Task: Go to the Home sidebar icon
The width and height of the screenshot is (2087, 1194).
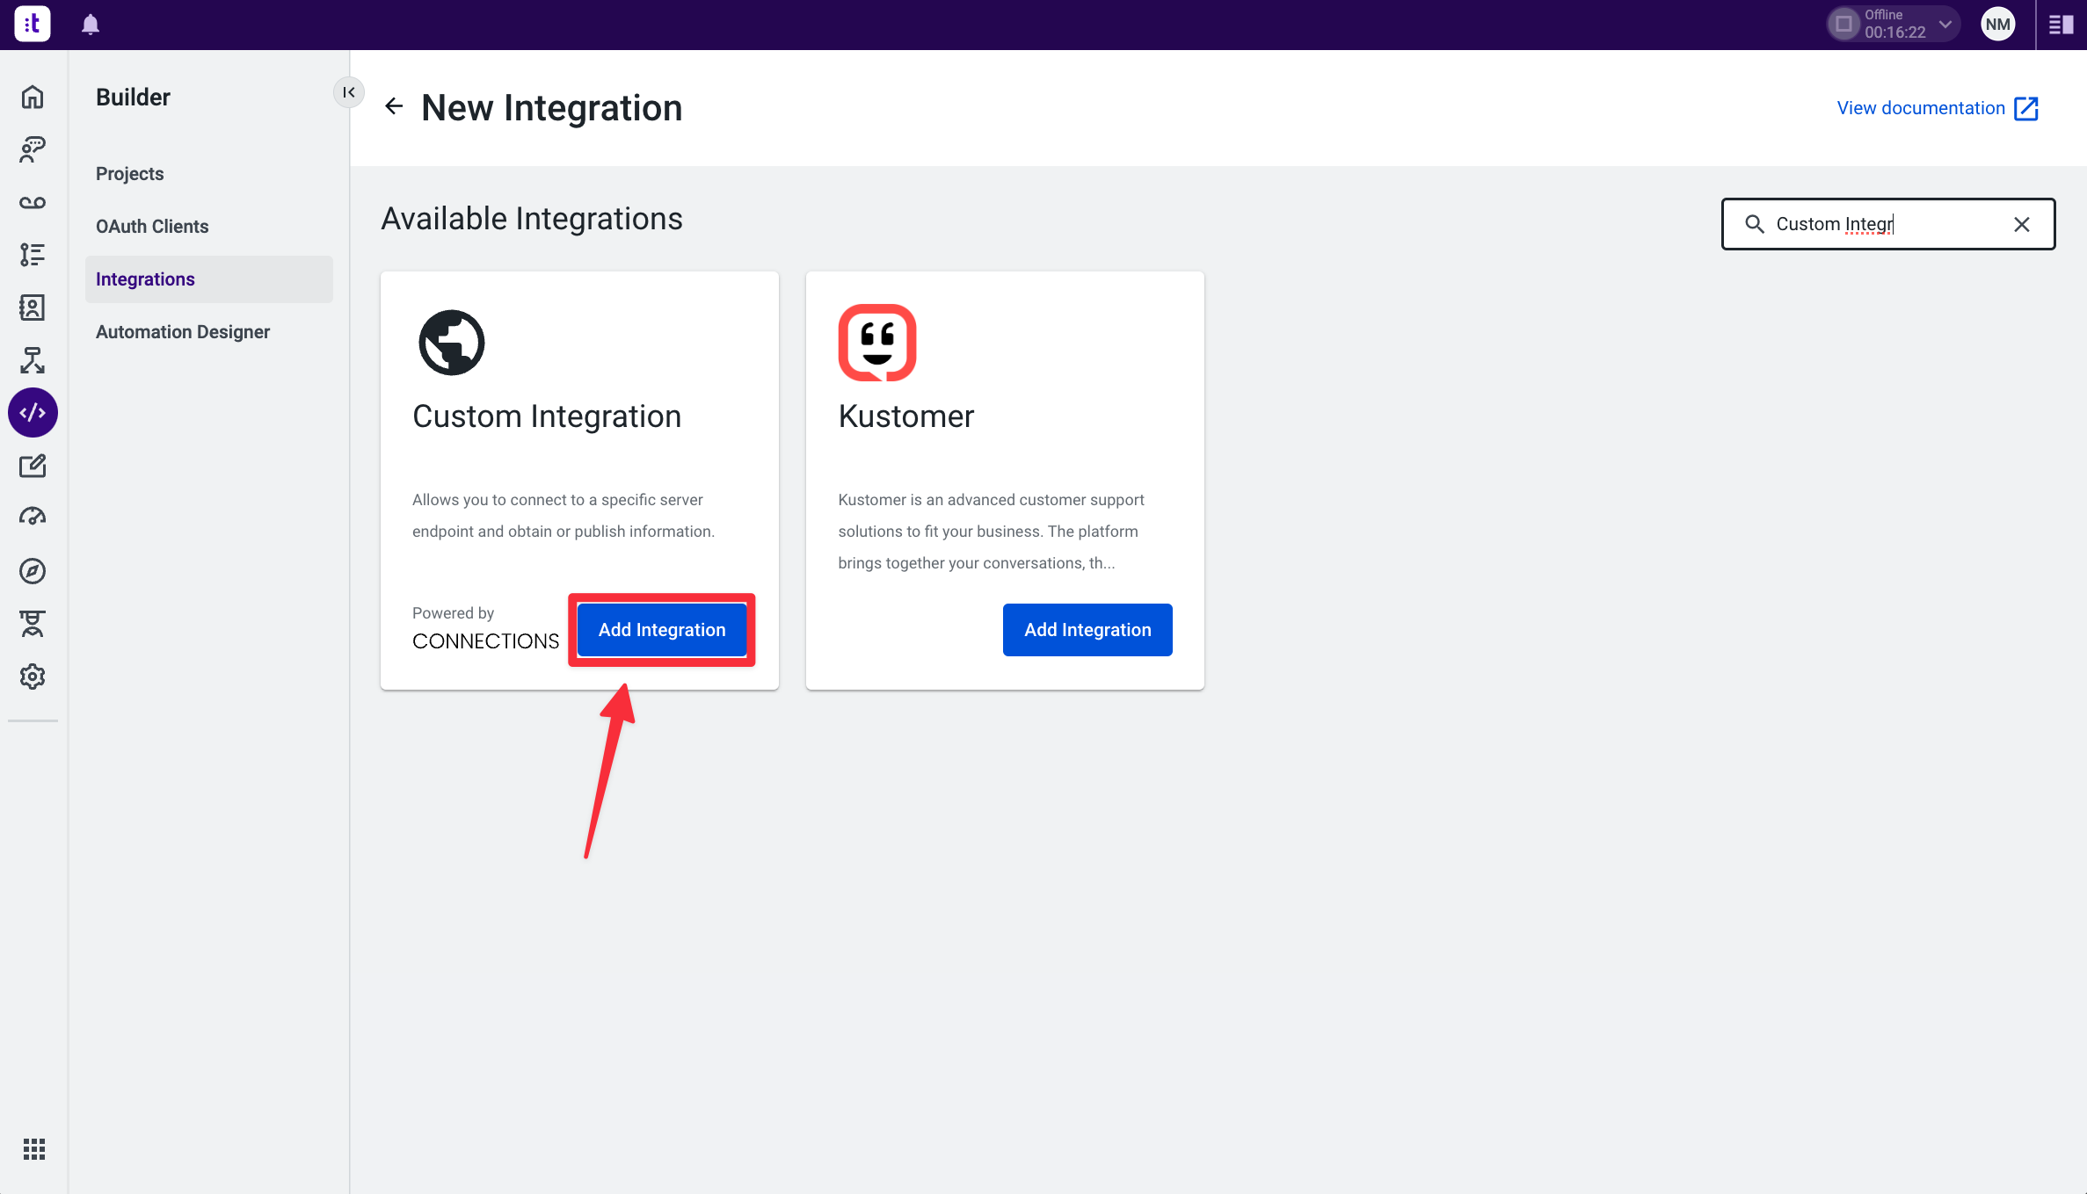Action: (x=33, y=97)
